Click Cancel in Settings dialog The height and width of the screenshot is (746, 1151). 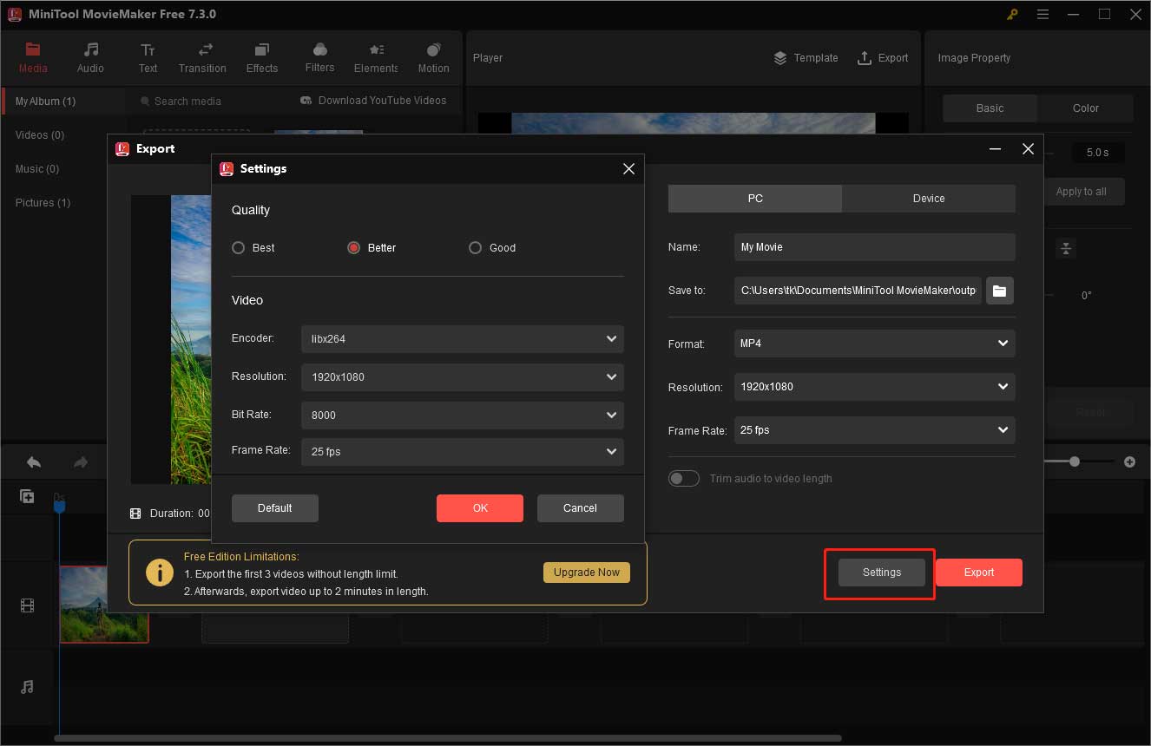pos(581,508)
